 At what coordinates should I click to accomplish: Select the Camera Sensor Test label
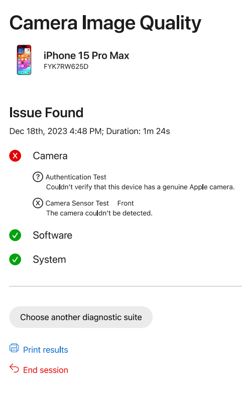[x=77, y=203]
